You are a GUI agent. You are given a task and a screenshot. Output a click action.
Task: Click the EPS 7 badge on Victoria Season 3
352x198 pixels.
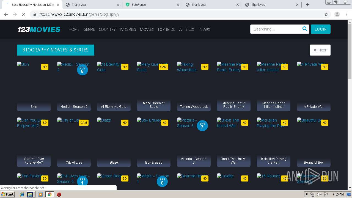[x=202, y=126]
